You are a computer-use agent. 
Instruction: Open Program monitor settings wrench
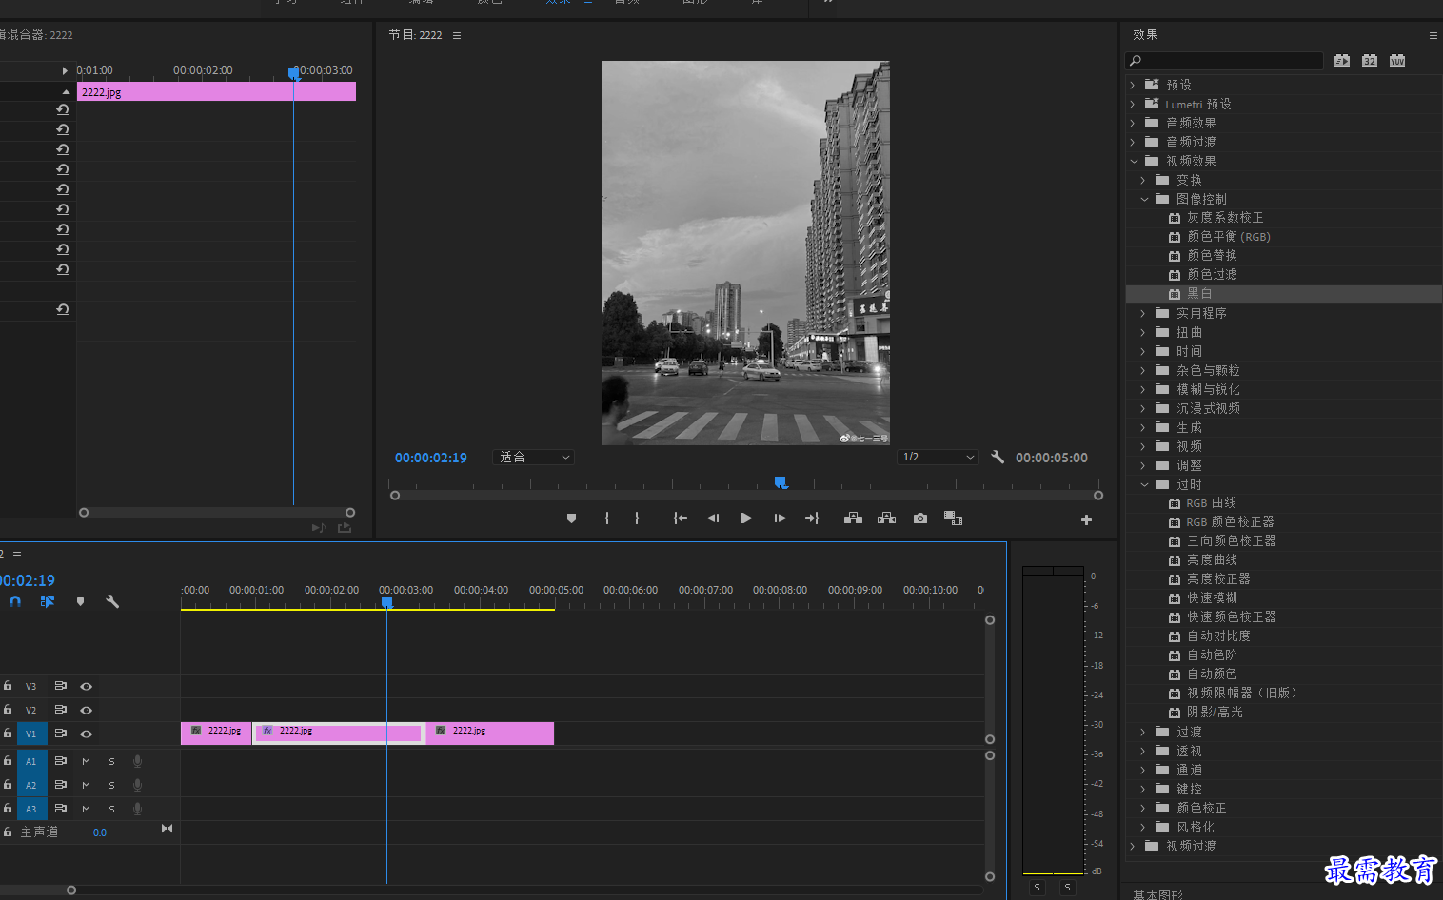(998, 457)
